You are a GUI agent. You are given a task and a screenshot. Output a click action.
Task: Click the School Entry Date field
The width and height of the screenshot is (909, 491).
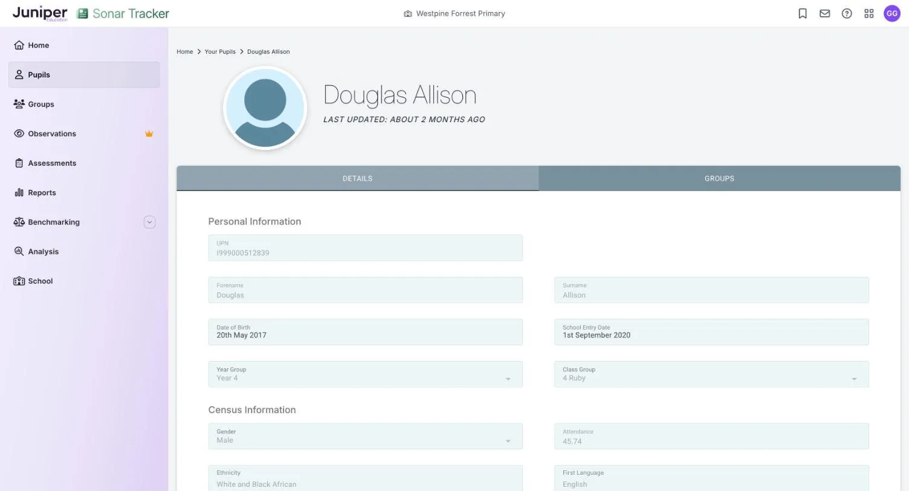[711, 332]
